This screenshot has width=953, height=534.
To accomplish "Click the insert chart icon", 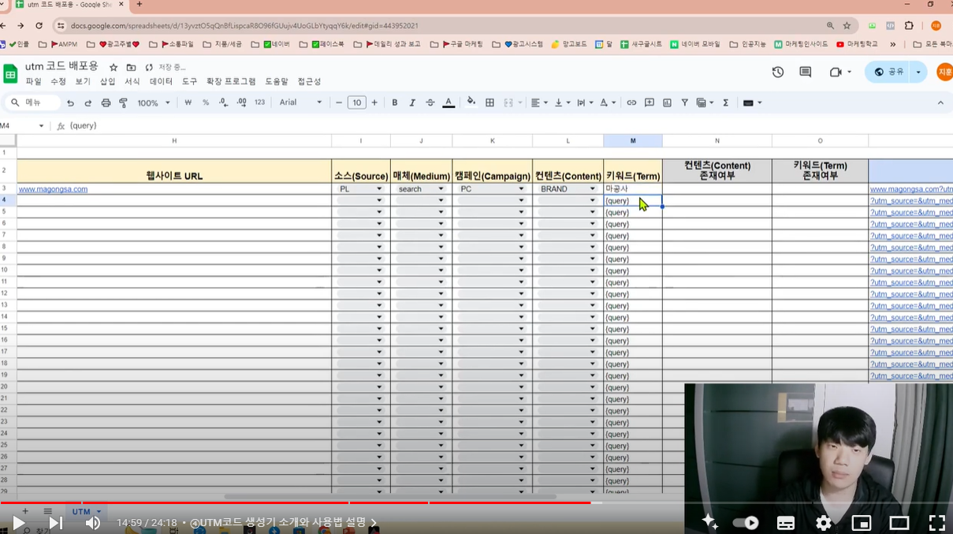I will [x=668, y=103].
